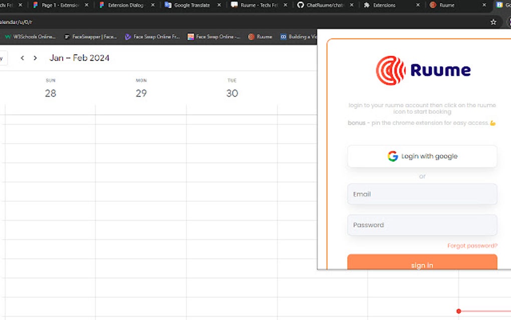Go to previous calendar period arrow
Image resolution: width=511 pixels, height=320 pixels.
[x=22, y=58]
